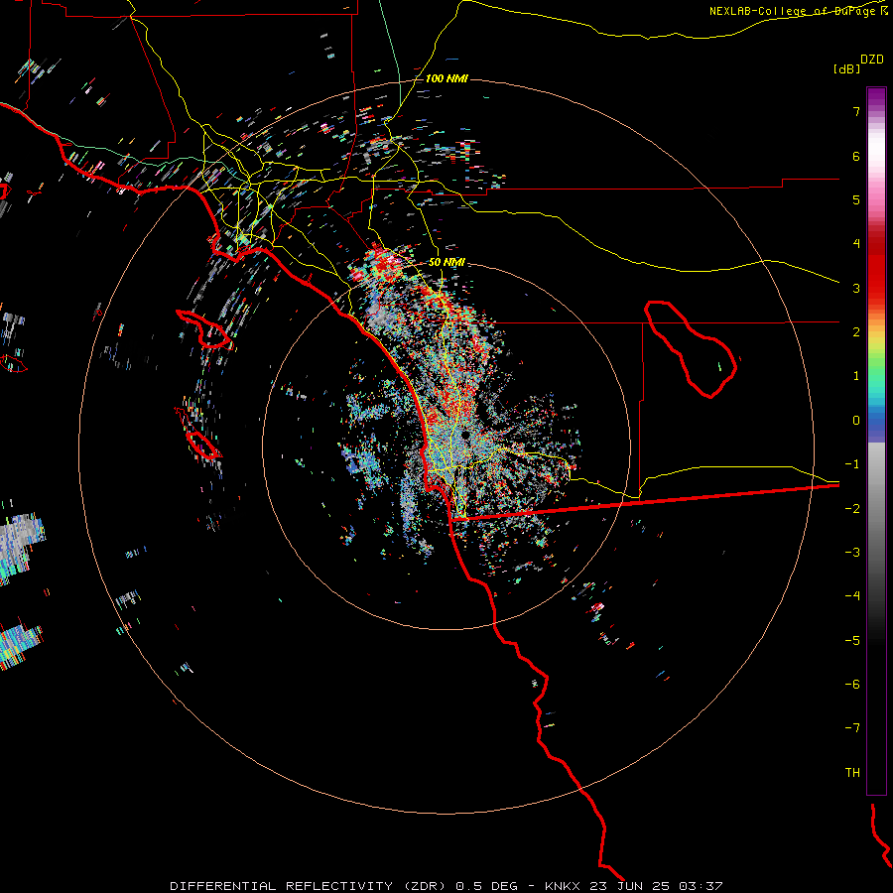Image resolution: width=893 pixels, height=893 pixels.
Task: Select the "-4" tick on the color scale
Action: (852, 595)
